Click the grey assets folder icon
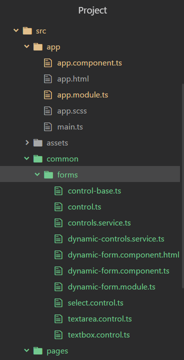184x360 pixels. [38, 143]
